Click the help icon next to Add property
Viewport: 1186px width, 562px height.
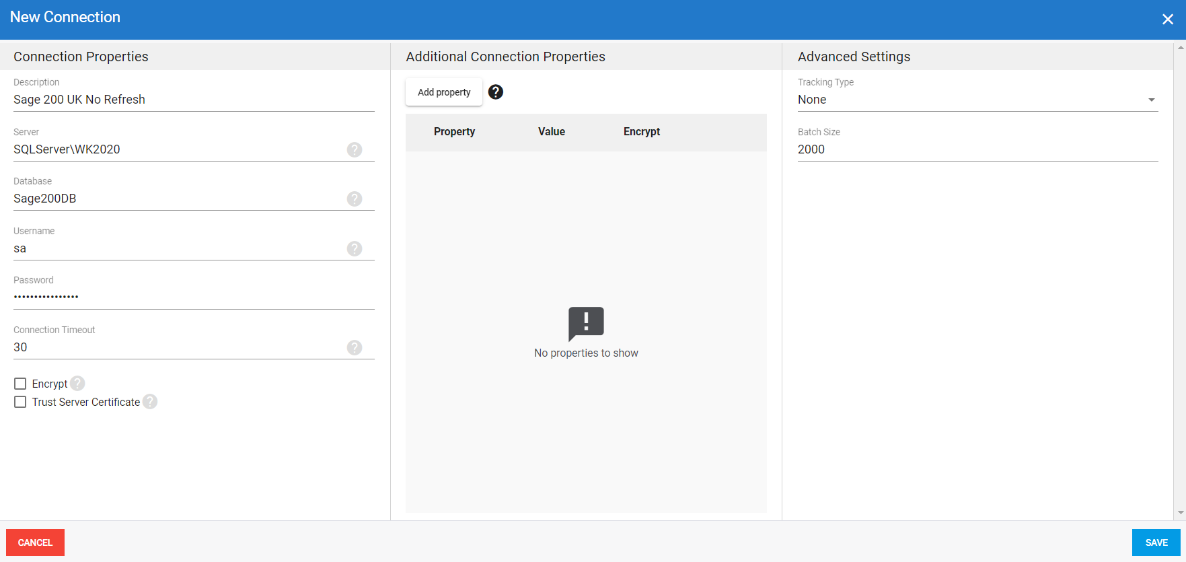pyautogui.click(x=496, y=92)
